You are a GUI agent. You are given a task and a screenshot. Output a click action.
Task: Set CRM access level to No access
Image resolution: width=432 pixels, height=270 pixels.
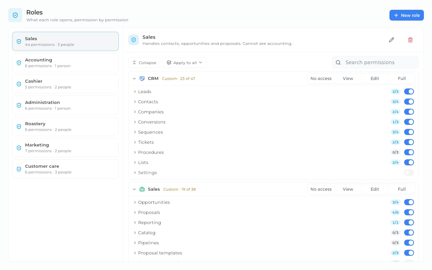321,79
